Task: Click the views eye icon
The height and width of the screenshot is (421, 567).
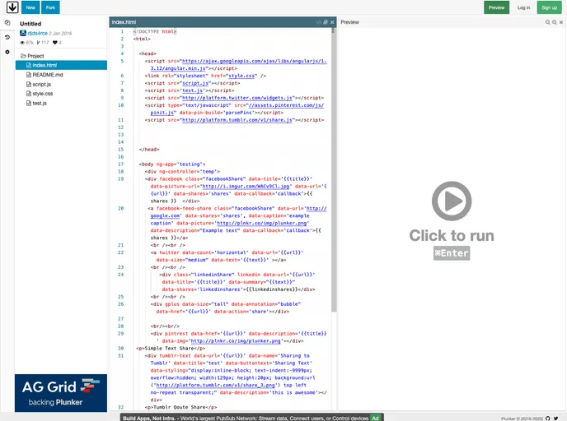Action: coord(22,43)
